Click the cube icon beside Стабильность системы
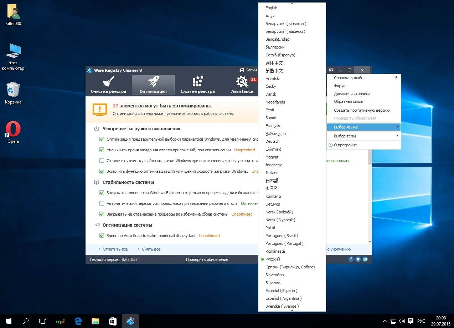 point(97,182)
